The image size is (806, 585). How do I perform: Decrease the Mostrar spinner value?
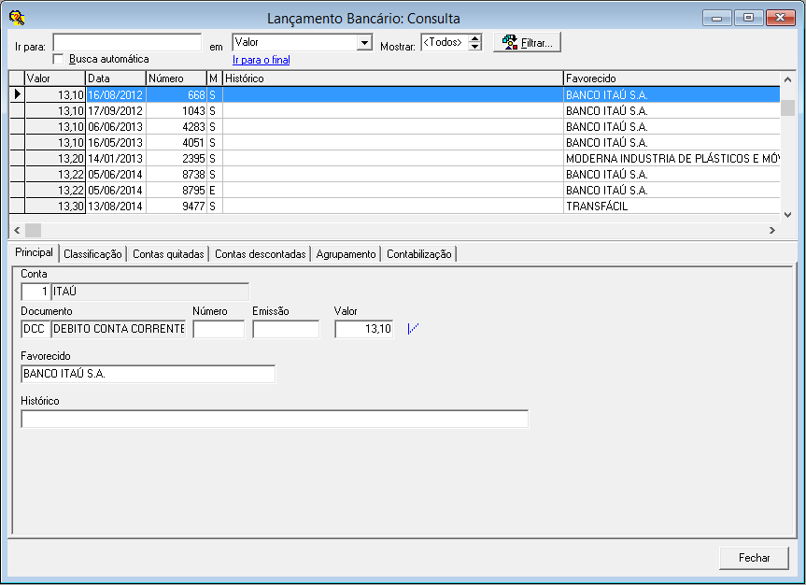[475, 47]
